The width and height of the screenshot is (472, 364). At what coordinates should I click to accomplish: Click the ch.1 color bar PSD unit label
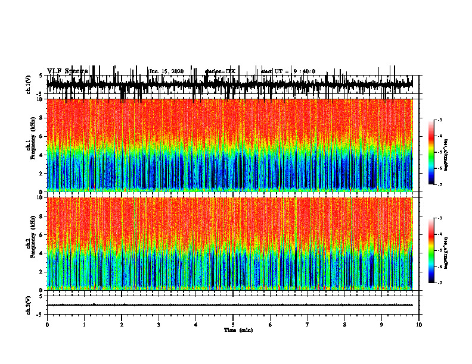tap(446, 155)
